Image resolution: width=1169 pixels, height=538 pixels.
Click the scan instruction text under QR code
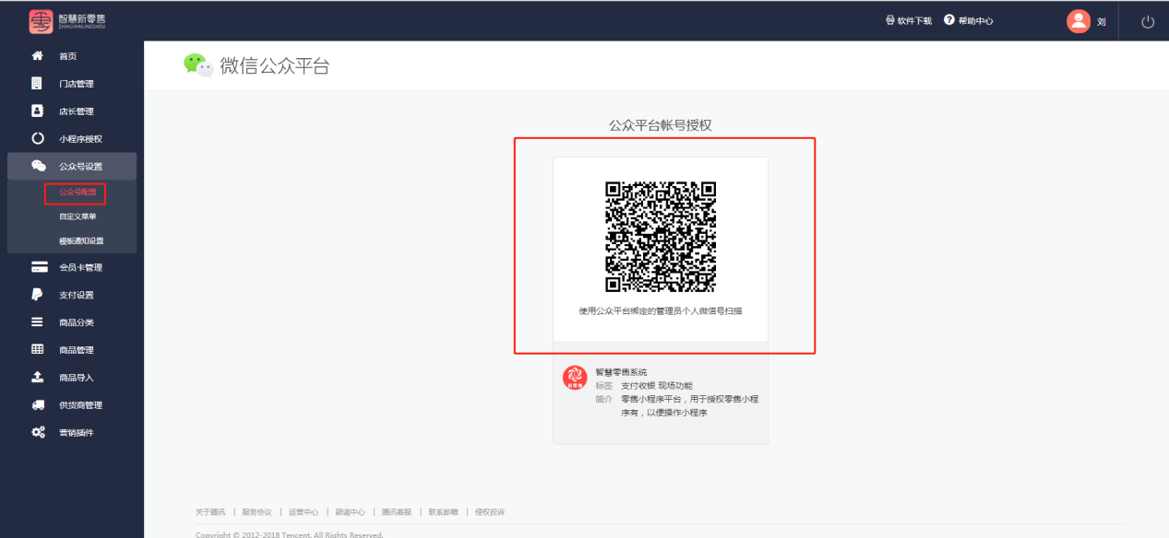(661, 311)
